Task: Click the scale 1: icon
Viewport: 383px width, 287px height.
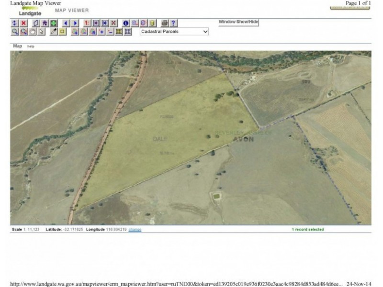Action: (87, 23)
